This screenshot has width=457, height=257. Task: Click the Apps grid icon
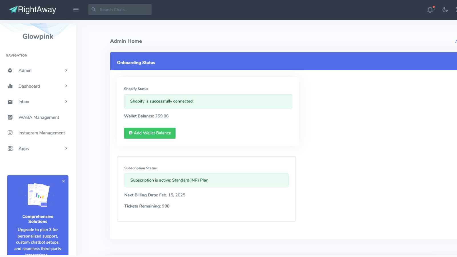(x=10, y=148)
